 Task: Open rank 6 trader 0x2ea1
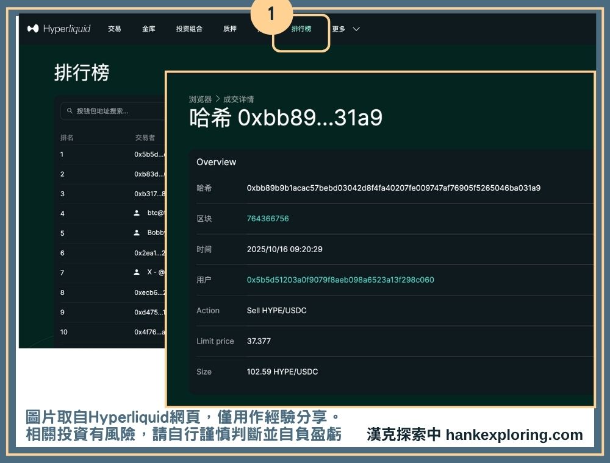click(148, 253)
